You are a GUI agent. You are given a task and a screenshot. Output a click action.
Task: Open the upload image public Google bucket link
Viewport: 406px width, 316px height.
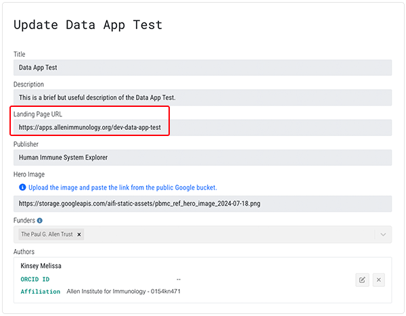coord(122,187)
